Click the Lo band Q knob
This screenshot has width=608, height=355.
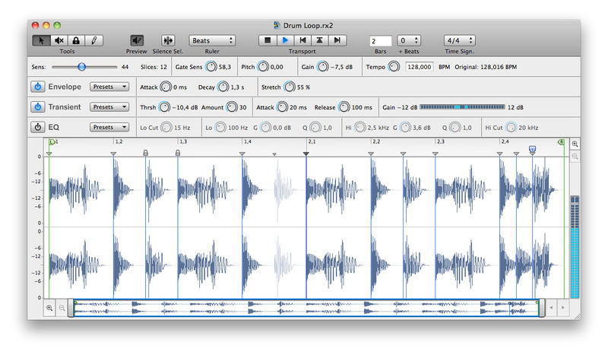click(x=315, y=127)
